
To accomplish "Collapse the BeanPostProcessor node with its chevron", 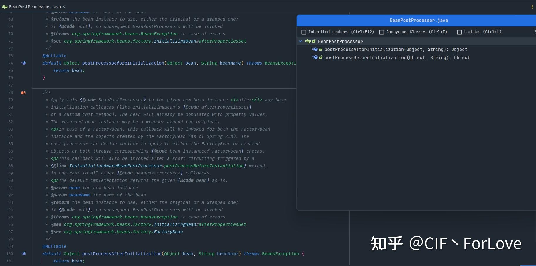I will [300, 41].
